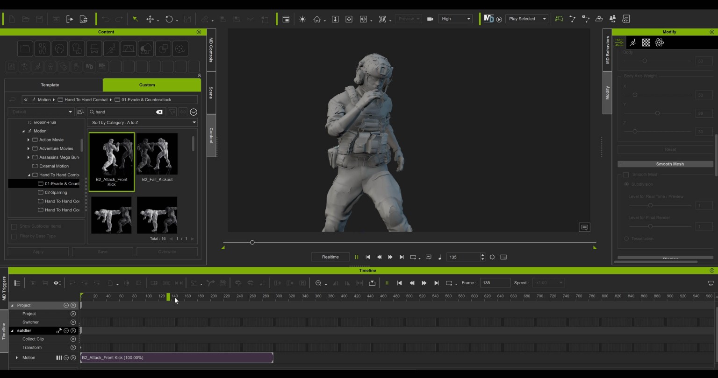Collapse the soldier track group
718x378 pixels.
coord(12,331)
